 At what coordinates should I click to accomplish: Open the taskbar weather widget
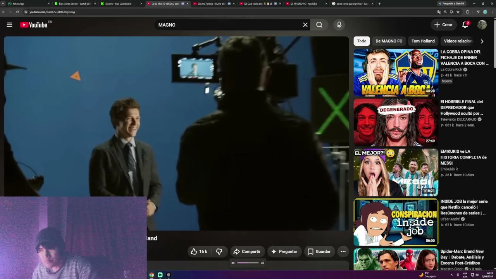coord(427,275)
